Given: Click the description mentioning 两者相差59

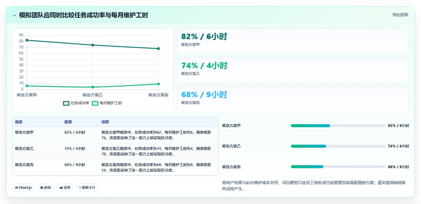Looking at the screenshot, I should pyautogui.click(x=156, y=168).
